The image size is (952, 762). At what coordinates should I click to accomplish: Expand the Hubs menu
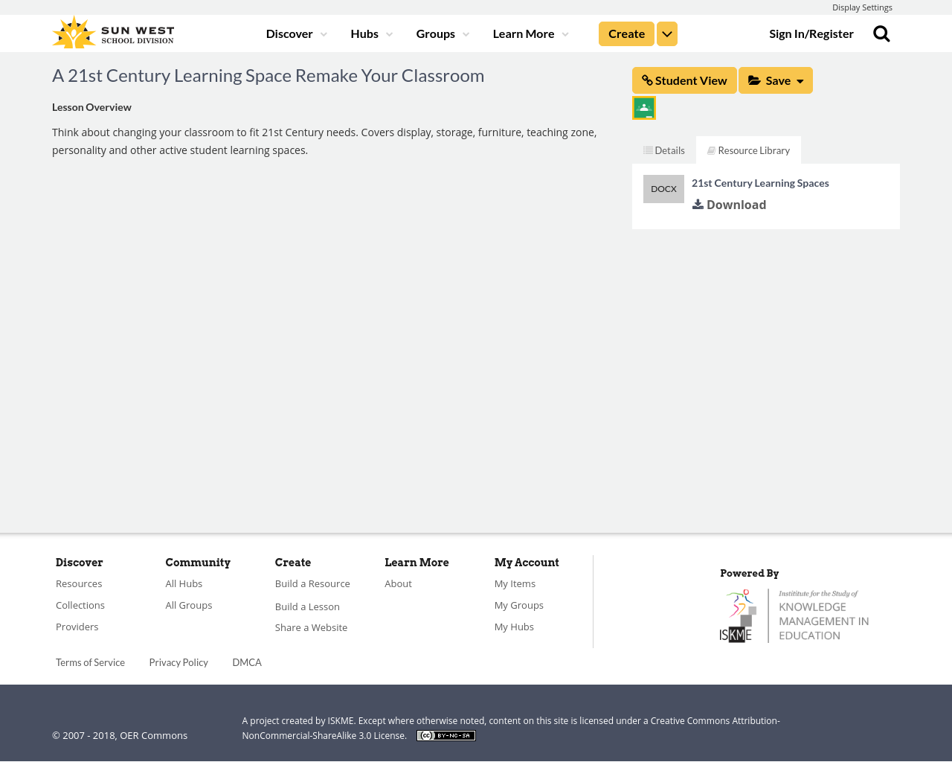click(x=371, y=33)
